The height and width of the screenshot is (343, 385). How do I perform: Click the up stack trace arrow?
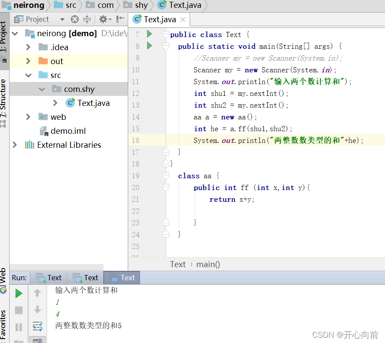point(37,293)
